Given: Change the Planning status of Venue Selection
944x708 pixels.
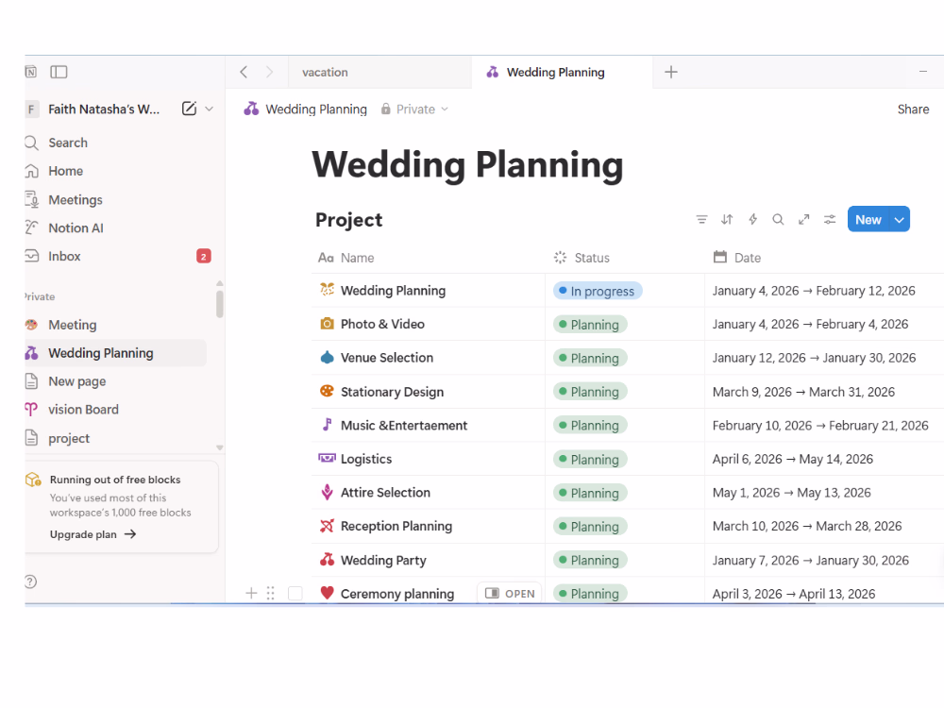Looking at the screenshot, I should click(x=590, y=358).
